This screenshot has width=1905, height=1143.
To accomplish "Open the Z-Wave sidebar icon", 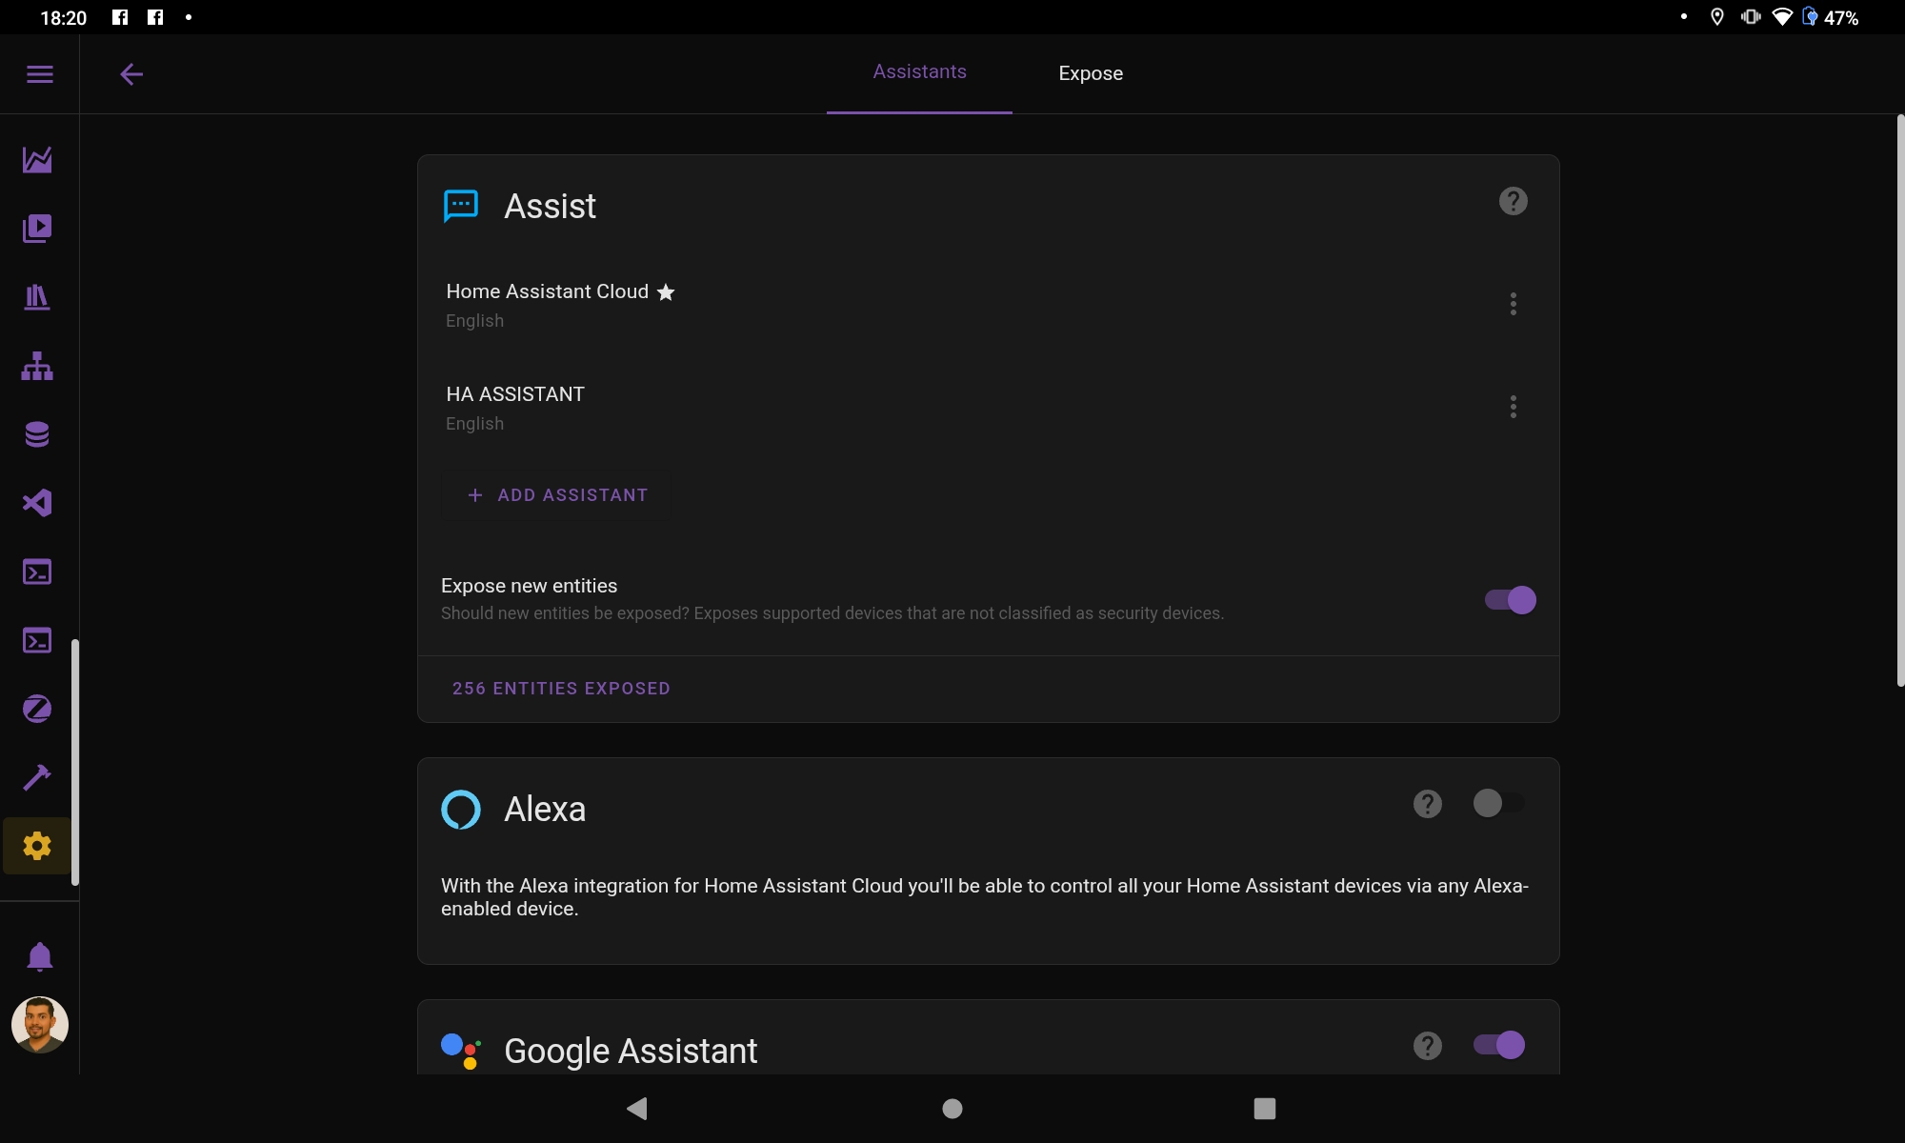I will (x=37, y=709).
